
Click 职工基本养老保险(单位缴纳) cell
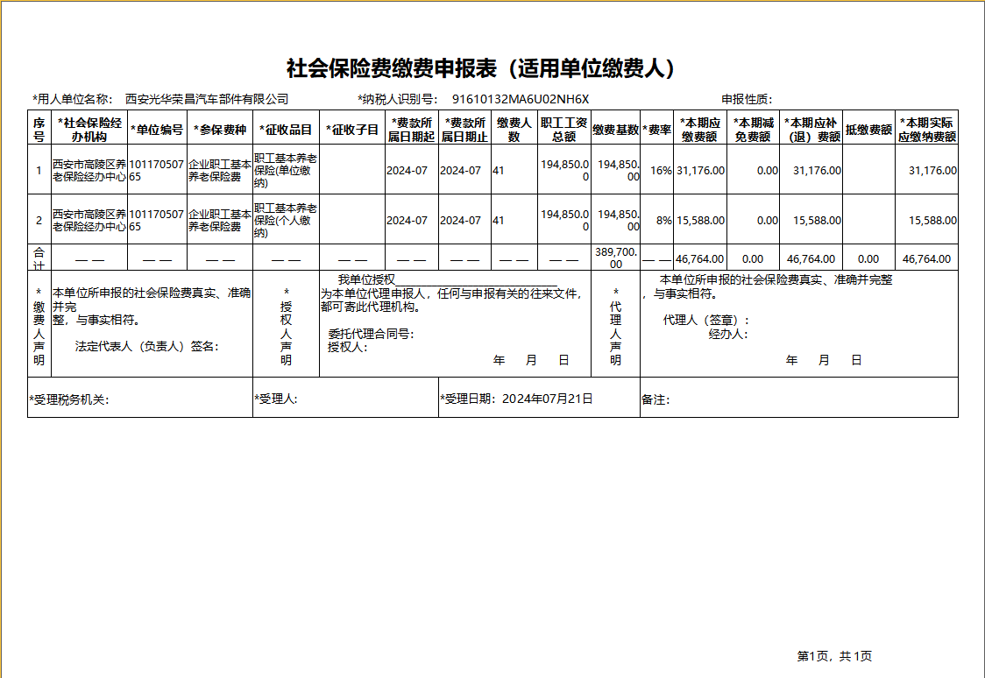click(286, 170)
